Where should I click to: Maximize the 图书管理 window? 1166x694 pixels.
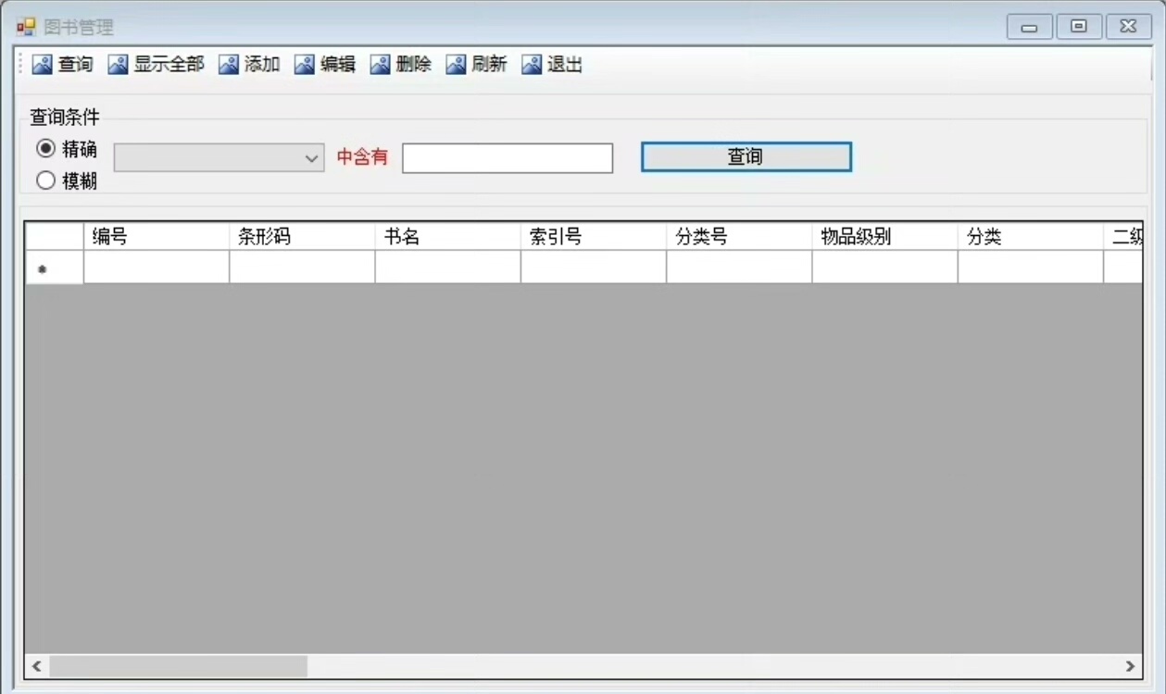[x=1079, y=27]
